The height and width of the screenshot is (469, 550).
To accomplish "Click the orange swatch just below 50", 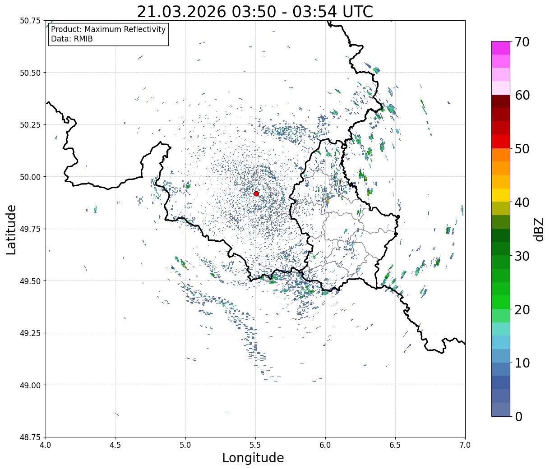I will (501, 155).
